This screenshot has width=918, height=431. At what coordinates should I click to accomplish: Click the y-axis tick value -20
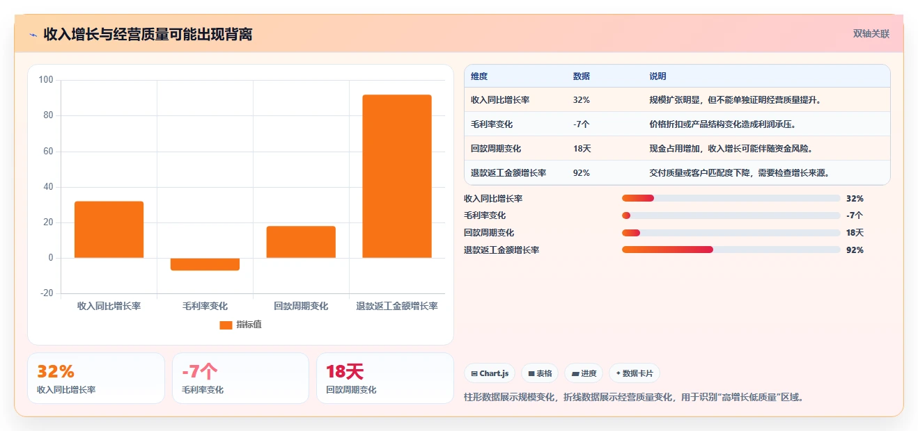coord(47,293)
